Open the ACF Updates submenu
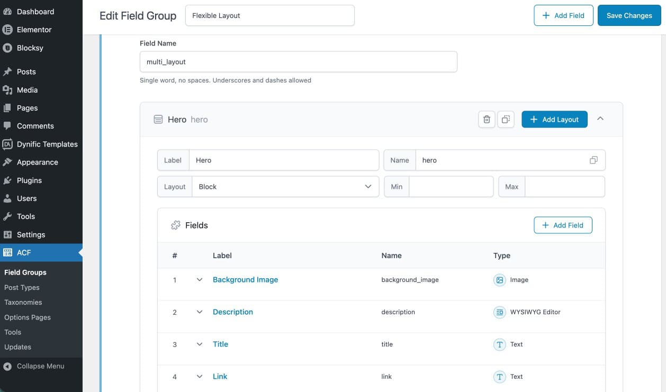 tap(17, 347)
